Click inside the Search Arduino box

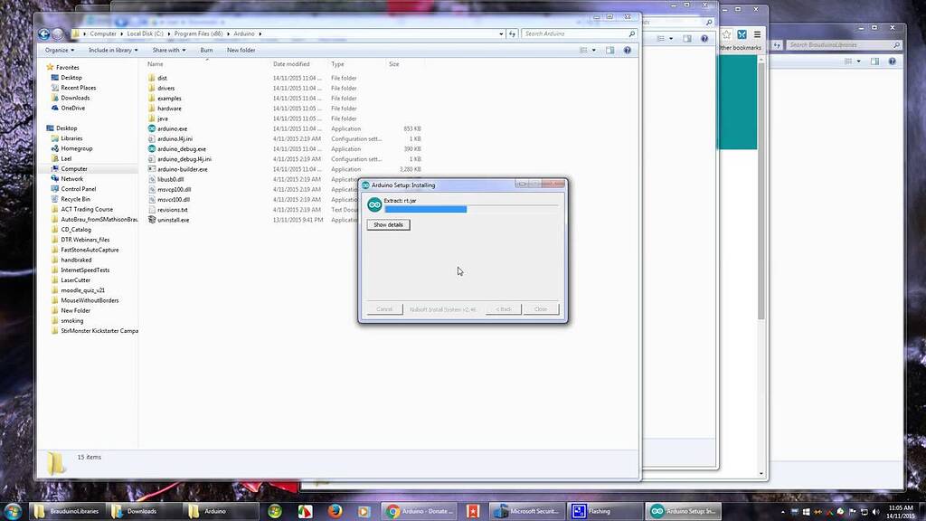[579, 33]
